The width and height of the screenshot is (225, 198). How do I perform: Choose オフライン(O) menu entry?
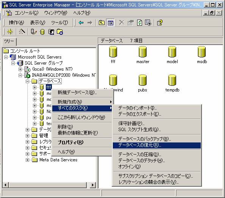click(x=157, y=167)
